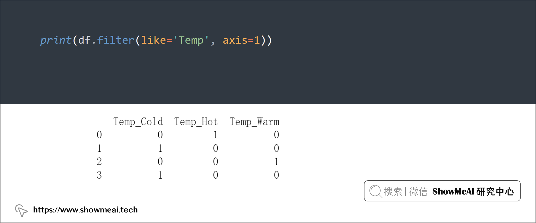The image size is (536, 223).
Task: Click the 微信 label in search box
Action: click(418, 191)
